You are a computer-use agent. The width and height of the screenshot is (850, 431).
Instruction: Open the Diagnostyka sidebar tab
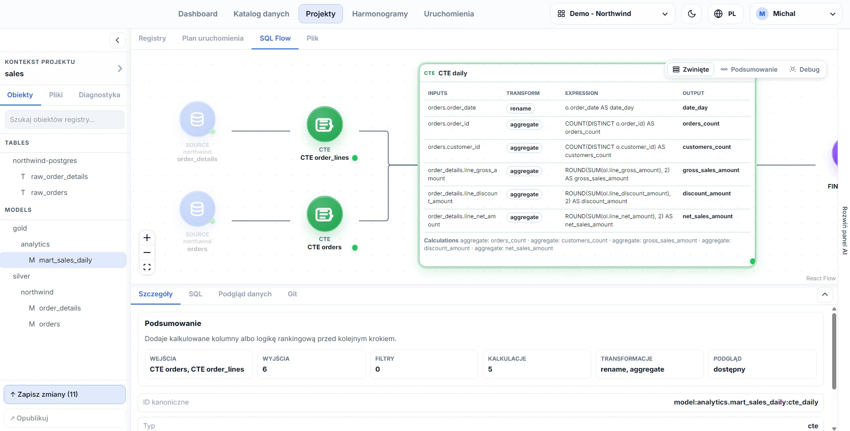pos(99,95)
